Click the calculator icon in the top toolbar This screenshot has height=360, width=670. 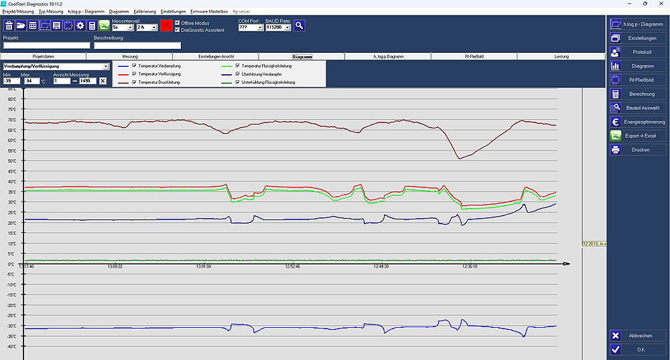pyautogui.click(x=92, y=25)
